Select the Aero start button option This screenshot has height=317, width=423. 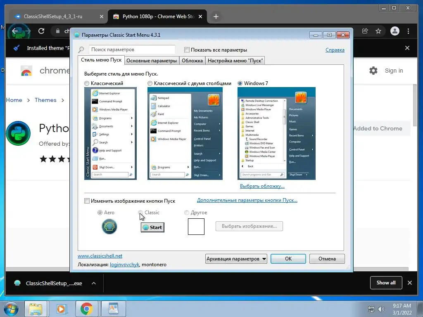pyautogui.click(x=100, y=213)
